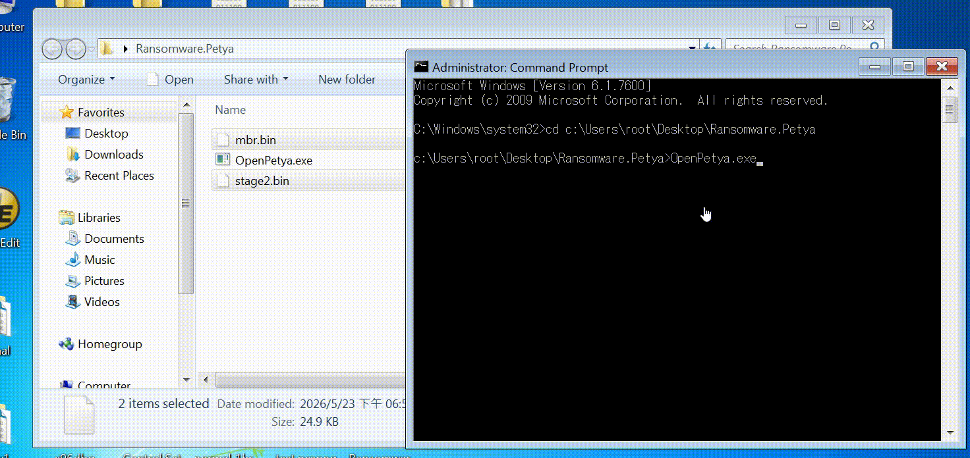Click the Music library icon
Viewport: 970px width, 458px height.
[x=73, y=260]
